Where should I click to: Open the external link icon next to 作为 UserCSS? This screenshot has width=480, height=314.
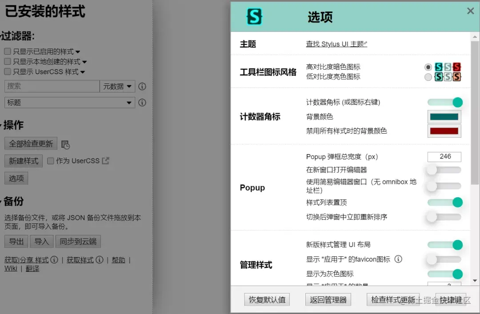click(106, 161)
